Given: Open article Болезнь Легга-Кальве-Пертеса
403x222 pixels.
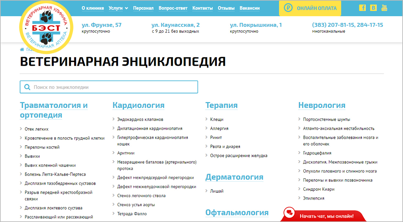Looking at the screenshot, I should coord(55,174).
